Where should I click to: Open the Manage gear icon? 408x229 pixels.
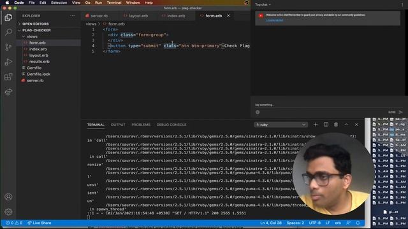coord(8,212)
